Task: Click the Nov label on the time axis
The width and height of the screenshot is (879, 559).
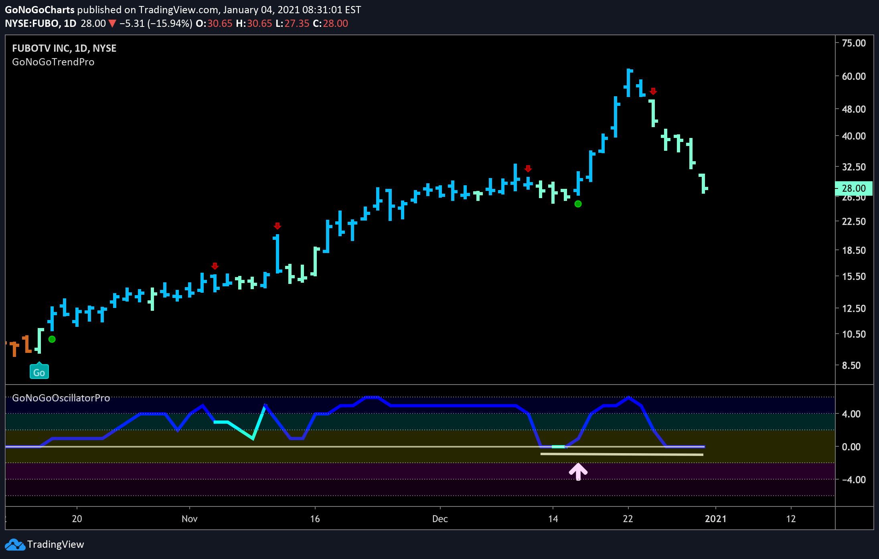Action: 189,519
